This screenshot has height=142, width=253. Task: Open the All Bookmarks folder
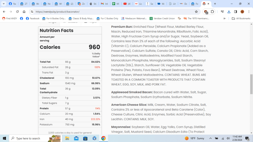point(240,19)
